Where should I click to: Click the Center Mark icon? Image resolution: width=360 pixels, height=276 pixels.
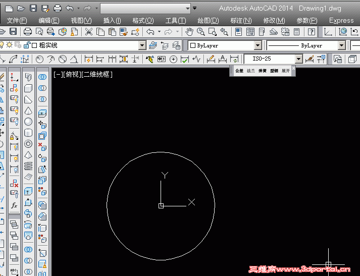tap(173, 60)
